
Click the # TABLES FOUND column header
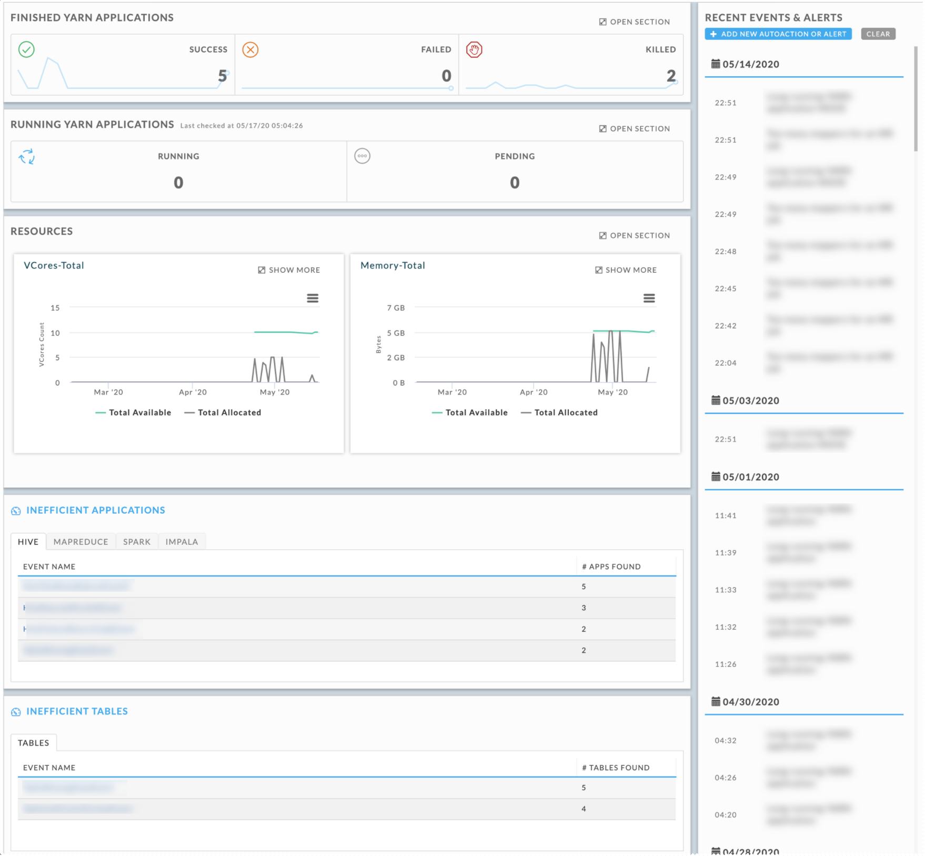(x=616, y=768)
